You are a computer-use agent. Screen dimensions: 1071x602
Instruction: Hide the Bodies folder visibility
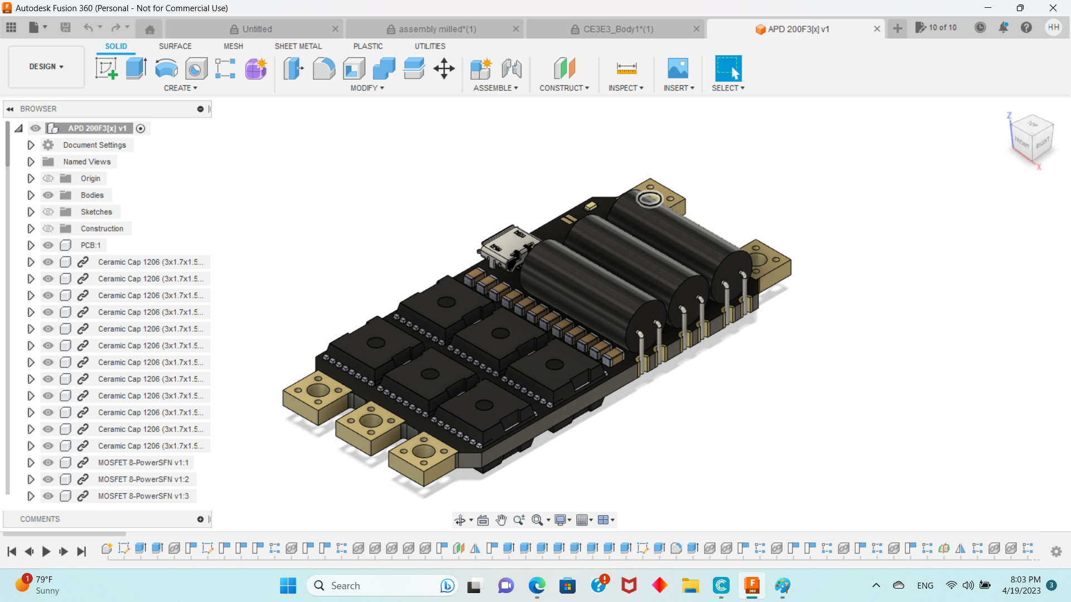coord(49,195)
